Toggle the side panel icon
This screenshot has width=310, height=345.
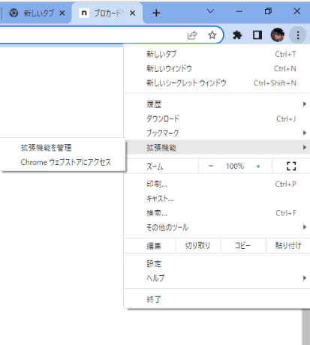click(257, 35)
